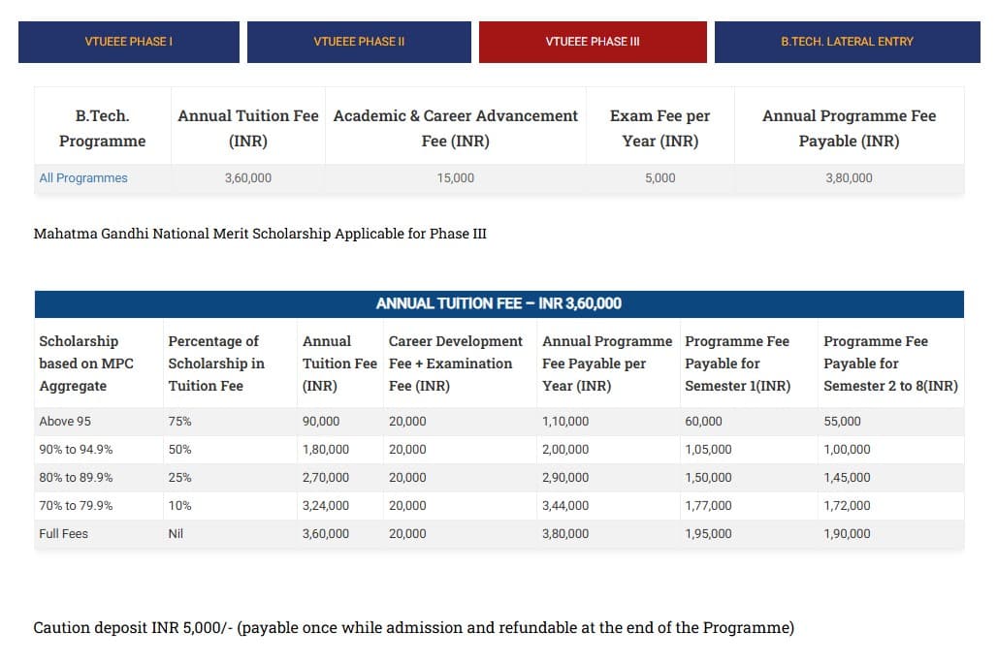
Task: Click the 3,60,000 tuition fee for All Programmes
Action: 247,178
